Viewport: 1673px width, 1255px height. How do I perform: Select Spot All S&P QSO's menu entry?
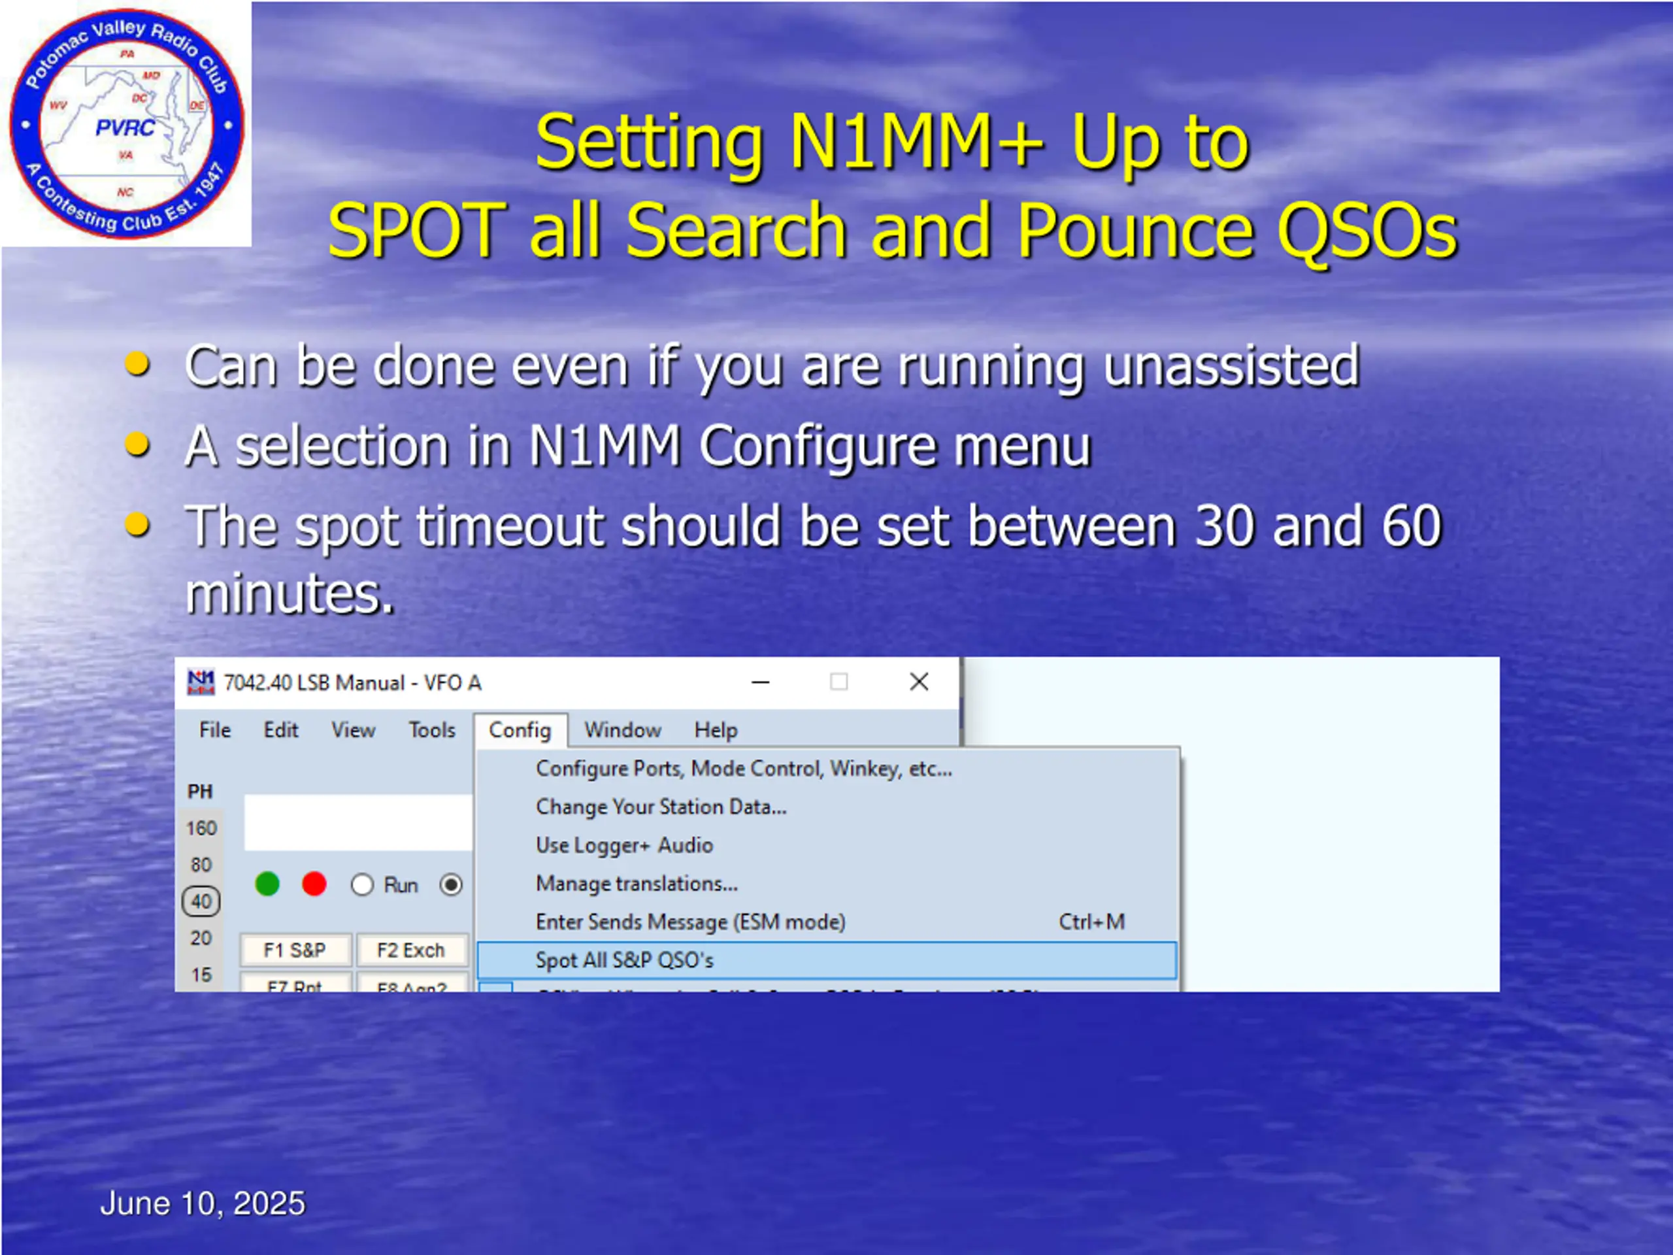coord(827,961)
